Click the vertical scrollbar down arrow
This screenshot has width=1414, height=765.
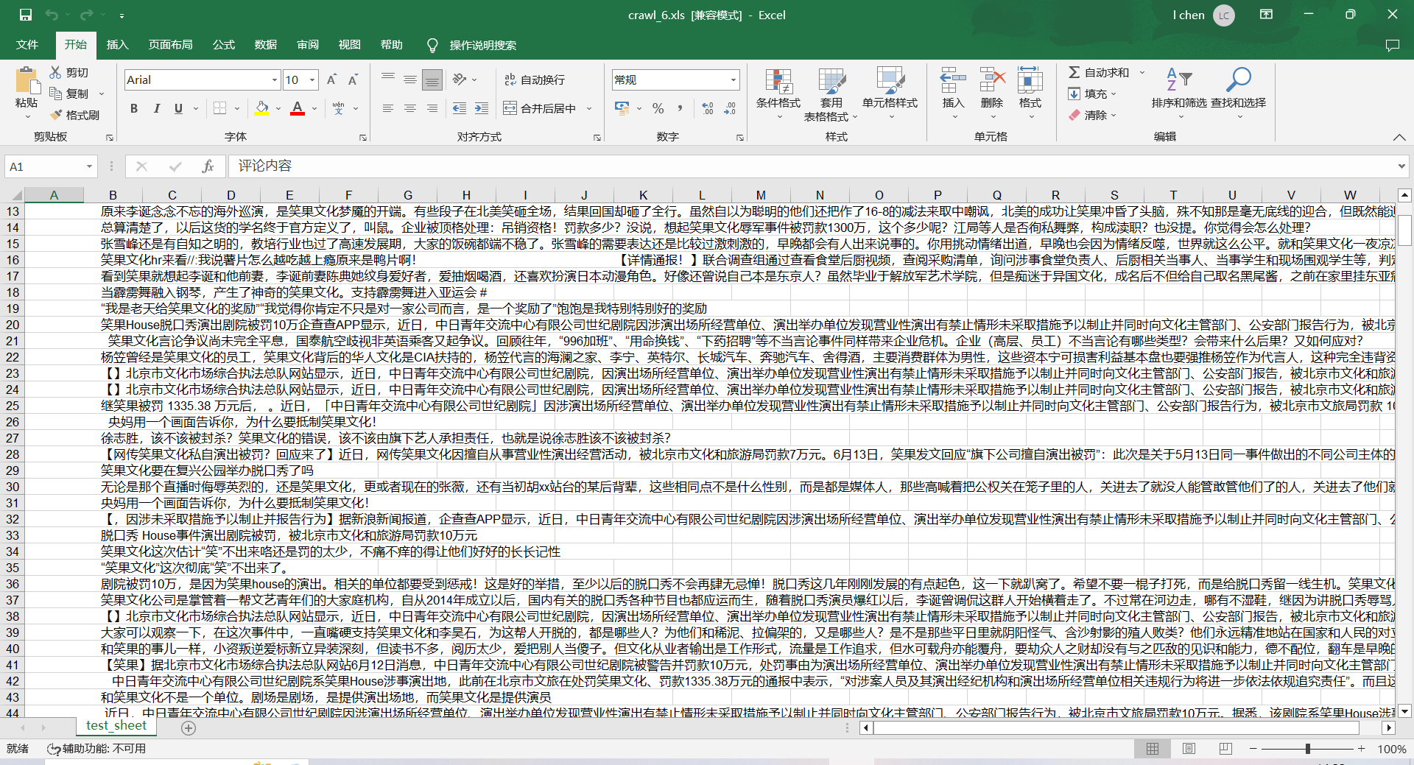click(1404, 711)
